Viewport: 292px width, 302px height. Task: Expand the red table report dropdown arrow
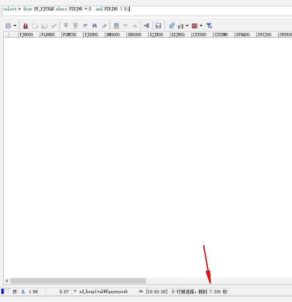201,26
